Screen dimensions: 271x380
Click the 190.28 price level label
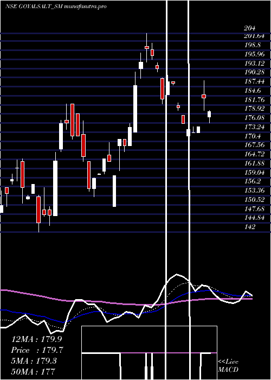point(254,72)
